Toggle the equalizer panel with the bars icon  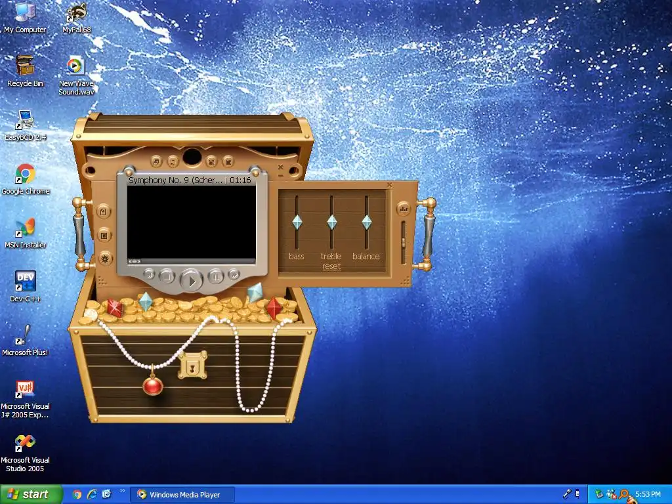[x=404, y=209]
